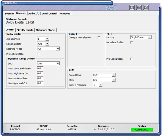Viewport: 162px width, 136px height.
Task: Close the Sonifex SCi window
Action: 146,7
